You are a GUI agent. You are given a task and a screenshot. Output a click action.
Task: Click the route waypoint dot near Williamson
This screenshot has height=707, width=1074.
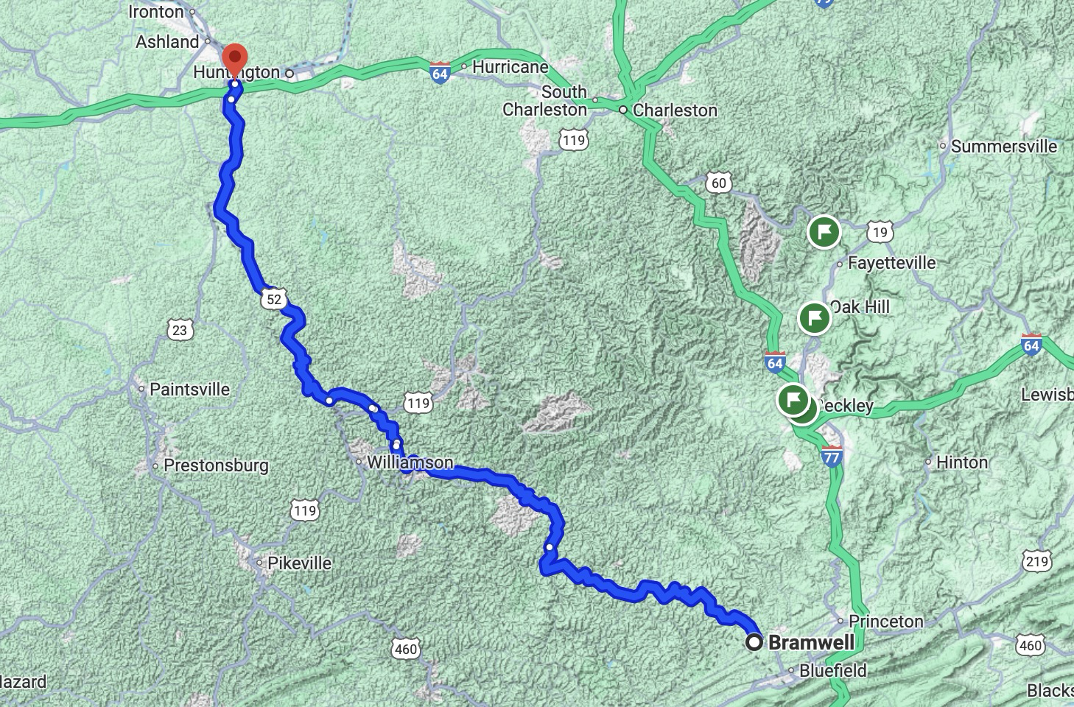tap(396, 444)
